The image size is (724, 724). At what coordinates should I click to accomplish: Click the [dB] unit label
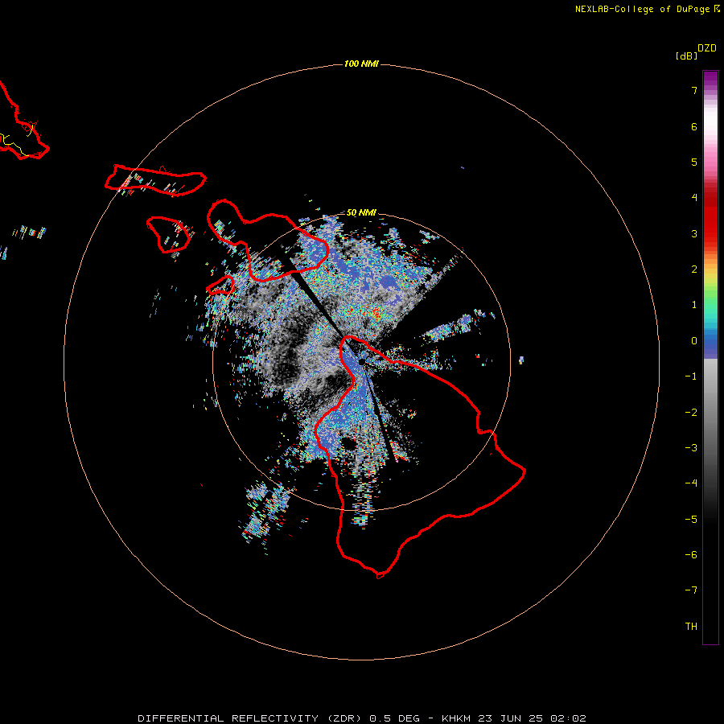click(687, 56)
